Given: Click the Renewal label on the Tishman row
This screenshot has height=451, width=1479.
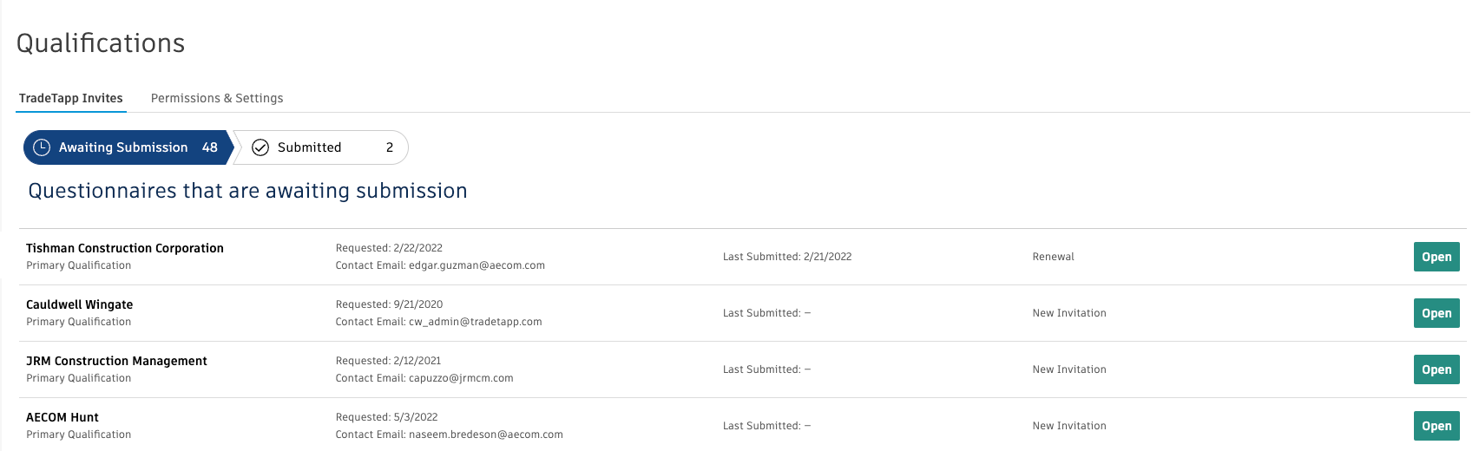Looking at the screenshot, I should [1053, 257].
